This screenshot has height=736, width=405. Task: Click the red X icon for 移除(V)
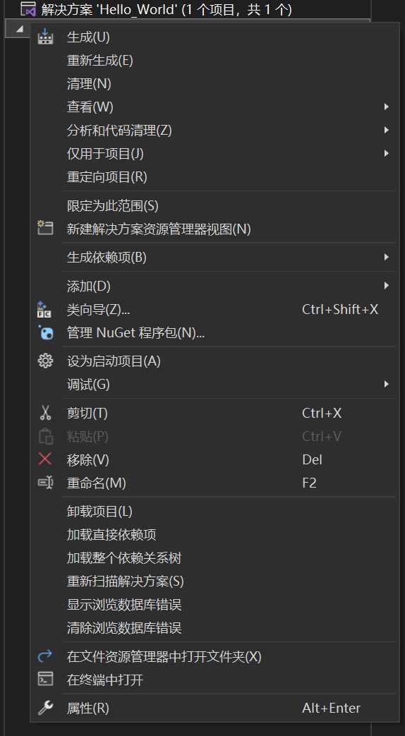click(45, 459)
